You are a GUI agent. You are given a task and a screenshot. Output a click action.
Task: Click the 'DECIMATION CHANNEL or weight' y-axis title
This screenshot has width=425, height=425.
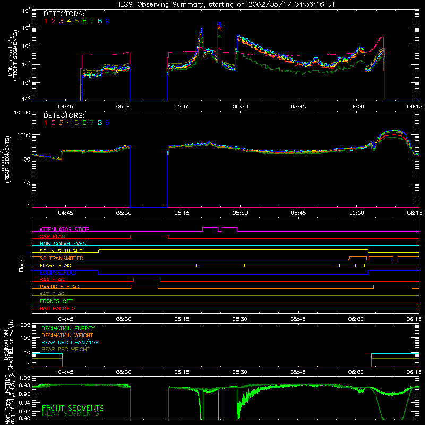[x=8, y=345]
